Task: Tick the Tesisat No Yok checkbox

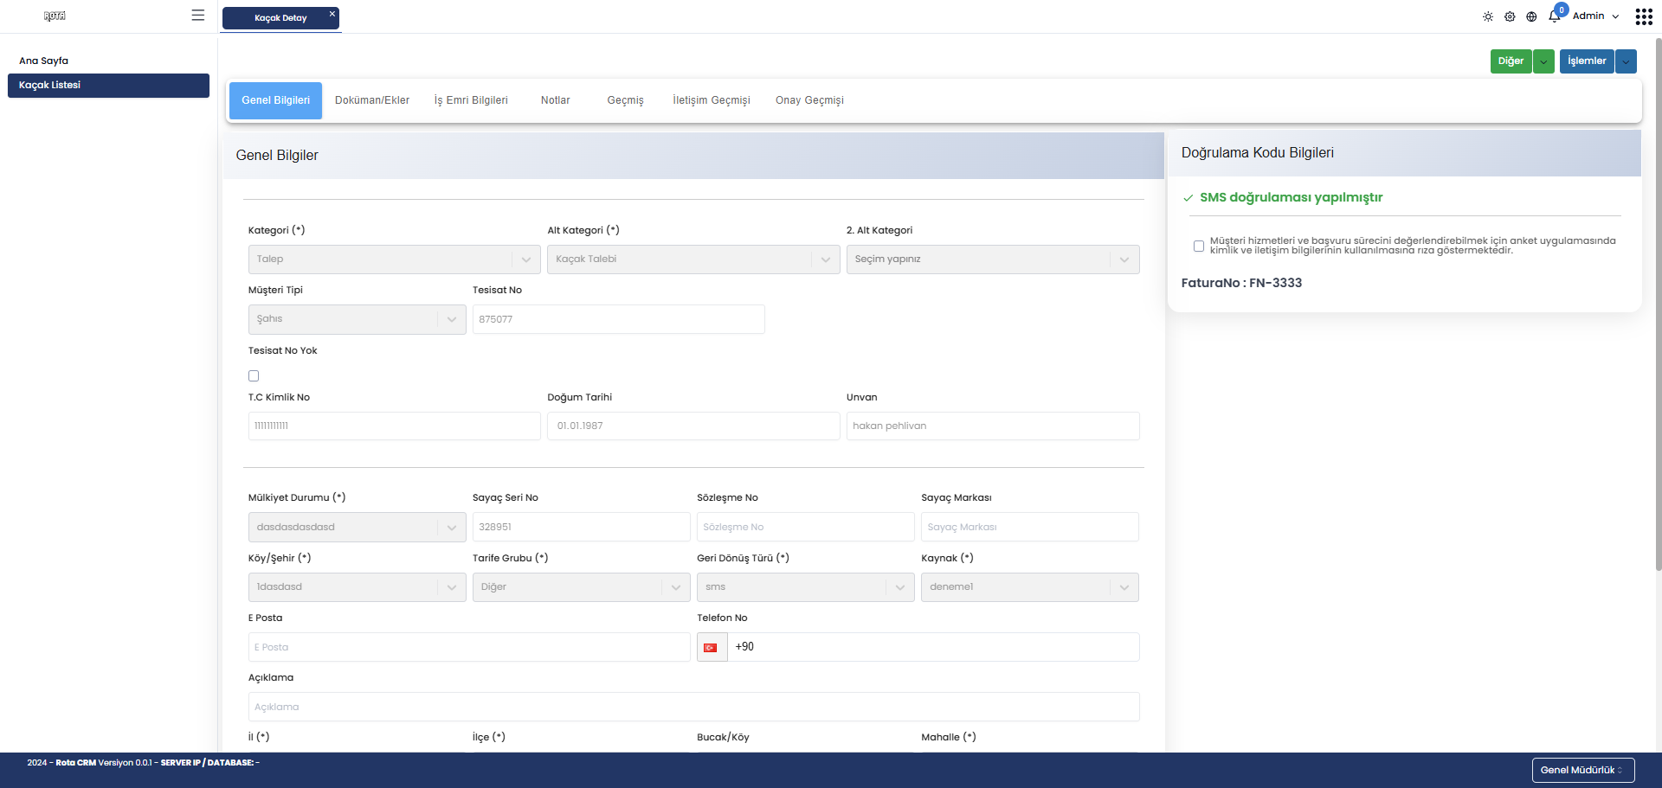Action: pyautogui.click(x=254, y=375)
